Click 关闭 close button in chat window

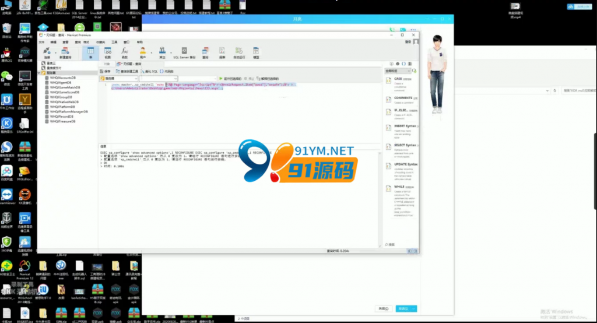pos(384,308)
